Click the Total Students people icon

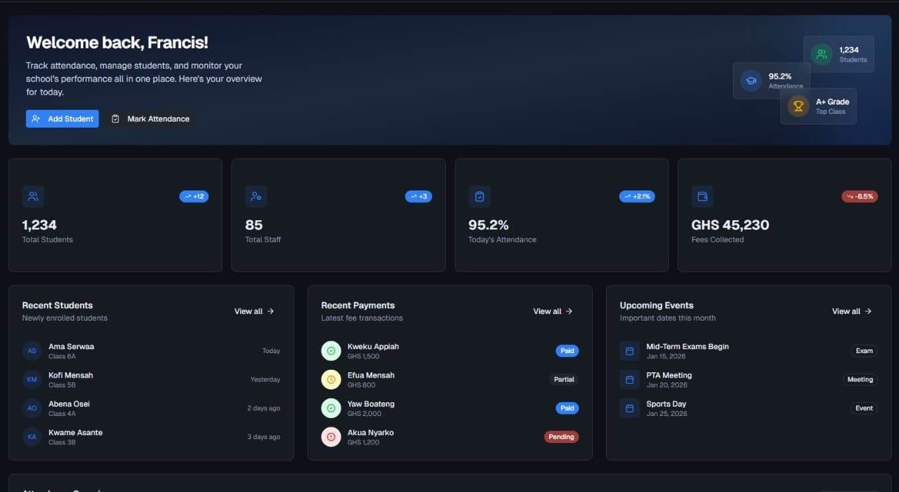point(33,196)
